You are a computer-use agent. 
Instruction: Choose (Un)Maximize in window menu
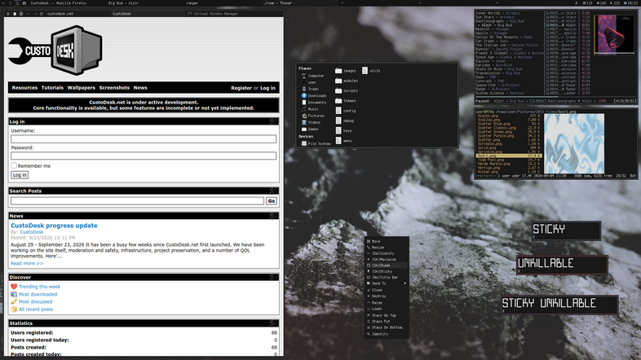[x=387, y=259]
